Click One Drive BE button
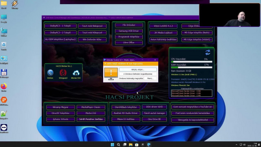This screenshot has height=147, width=261. [154, 119]
